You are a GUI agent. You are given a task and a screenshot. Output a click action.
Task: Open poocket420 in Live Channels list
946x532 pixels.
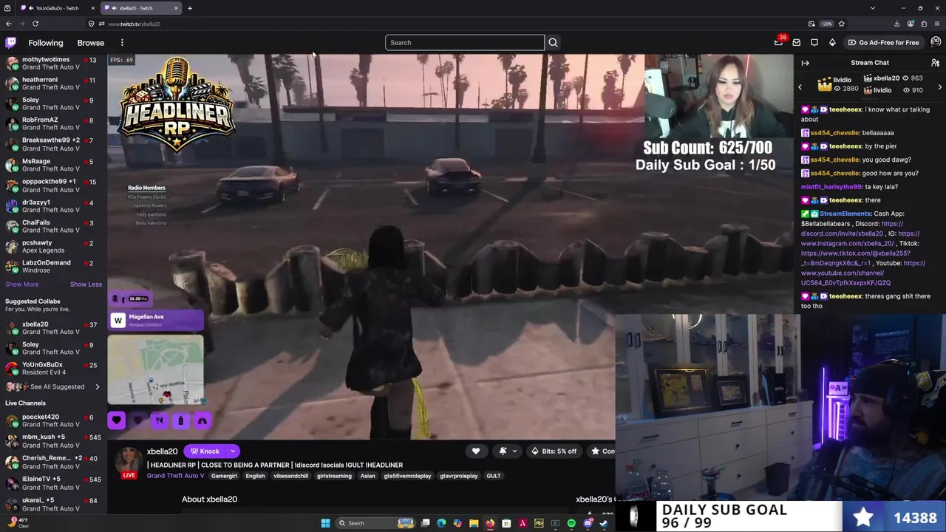(x=52, y=420)
